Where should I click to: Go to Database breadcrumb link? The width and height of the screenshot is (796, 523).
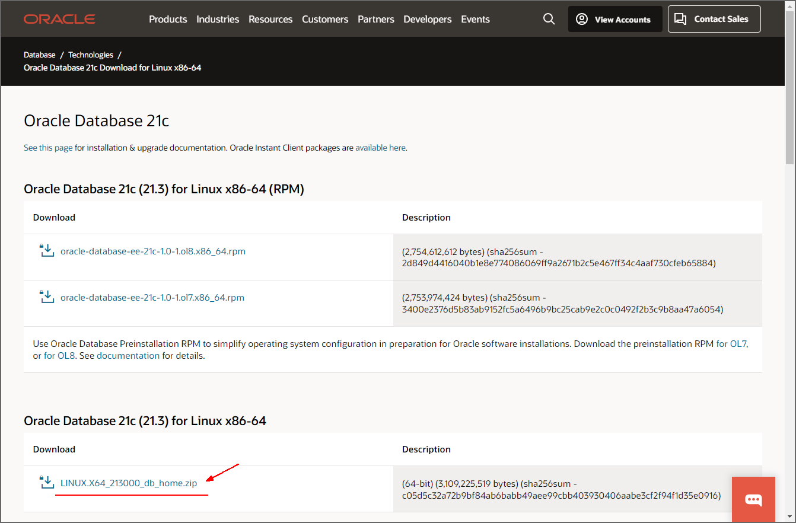40,55
